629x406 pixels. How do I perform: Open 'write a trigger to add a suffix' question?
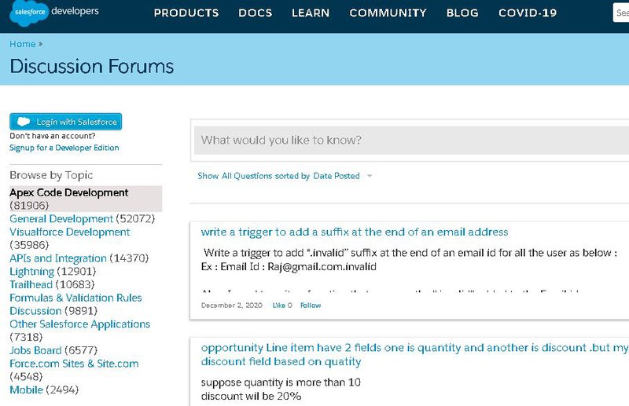click(x=355, y=232)
